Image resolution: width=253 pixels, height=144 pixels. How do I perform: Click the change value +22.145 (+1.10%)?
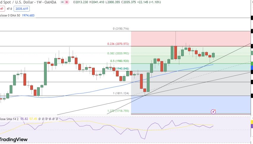coord(149,2)
